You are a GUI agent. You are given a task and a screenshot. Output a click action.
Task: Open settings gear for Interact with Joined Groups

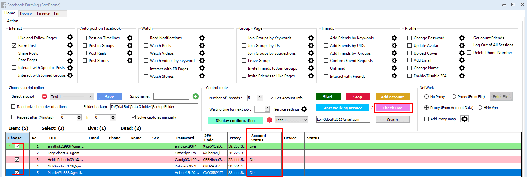[70, 75]
